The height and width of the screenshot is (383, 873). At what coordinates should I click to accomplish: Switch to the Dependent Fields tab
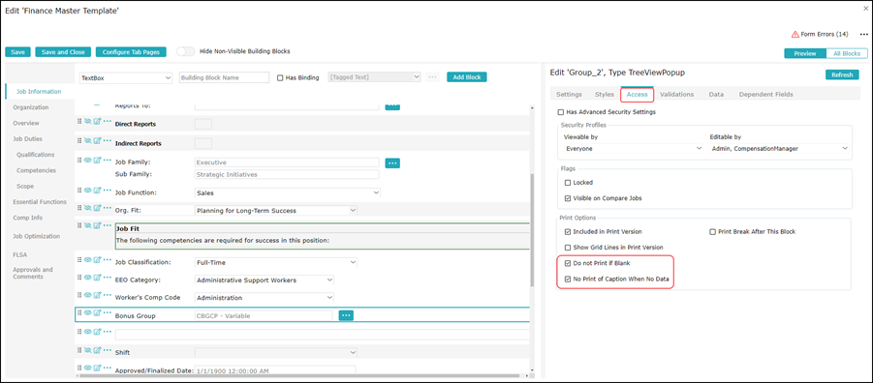pyautogui.click(x=766, y=95)
